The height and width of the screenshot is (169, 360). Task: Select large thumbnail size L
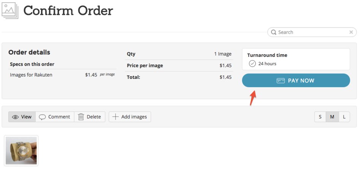[344, 117]
